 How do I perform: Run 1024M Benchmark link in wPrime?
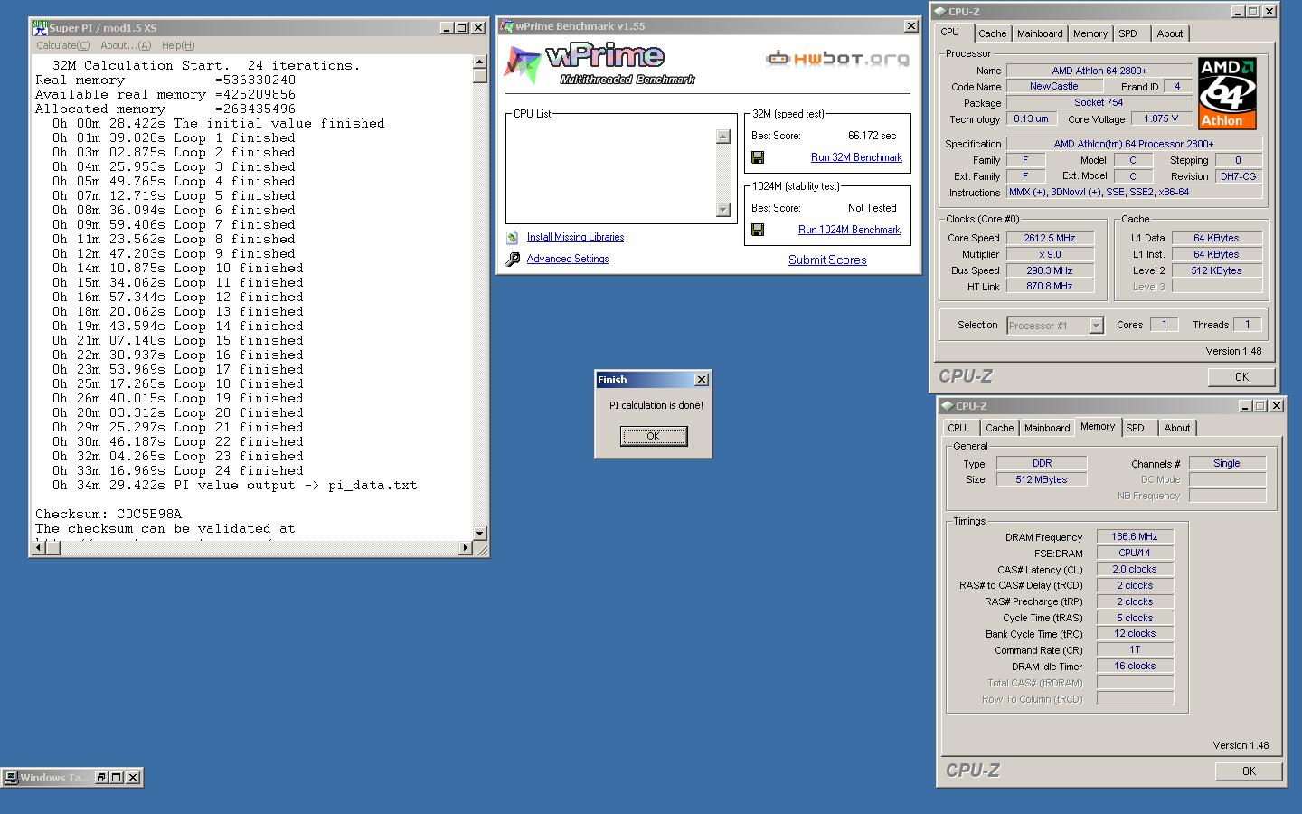(x=849, y=230)
